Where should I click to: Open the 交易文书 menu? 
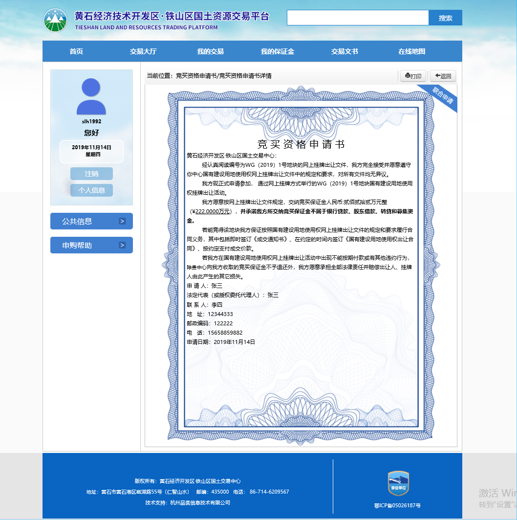coord(345,51)
